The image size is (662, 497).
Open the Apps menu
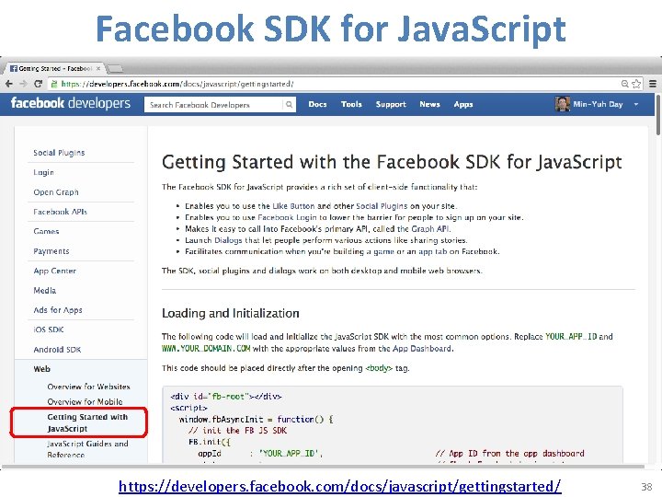[463, 104]
